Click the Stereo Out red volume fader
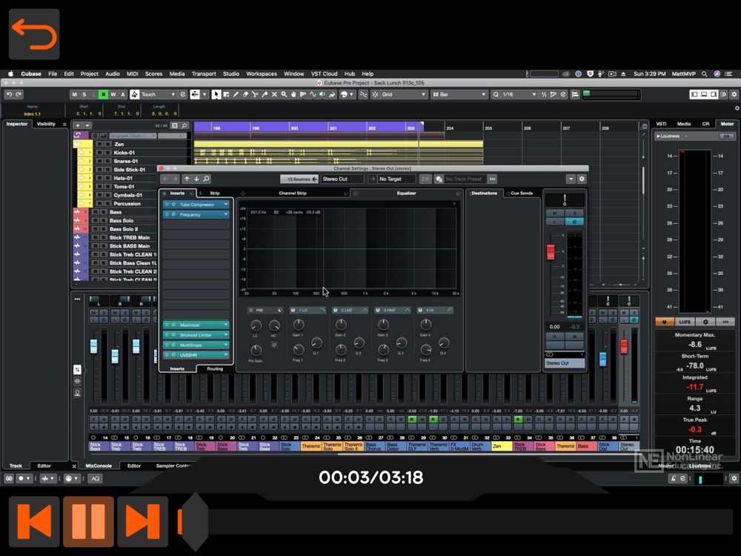The height and width of the screenshot is (556, 741). pos(551,251)
